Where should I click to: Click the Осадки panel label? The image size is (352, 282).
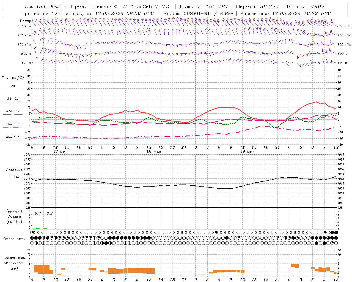click(14, 216)
